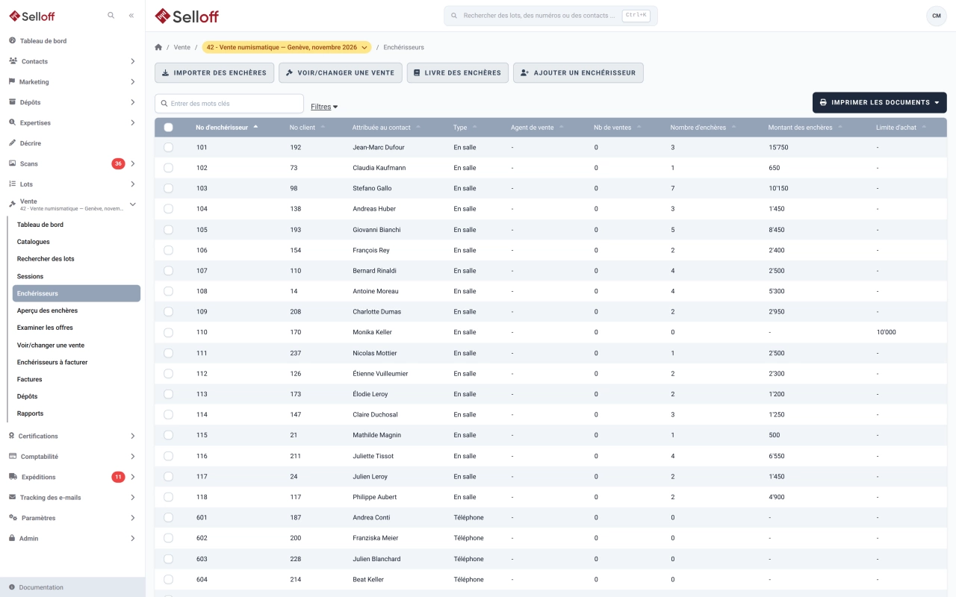The image size is (956, 597).
Task: Click Voir/Changer une vente button
Action: (341, 72)
